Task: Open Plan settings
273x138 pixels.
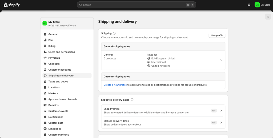Action: tap(67, 40)
